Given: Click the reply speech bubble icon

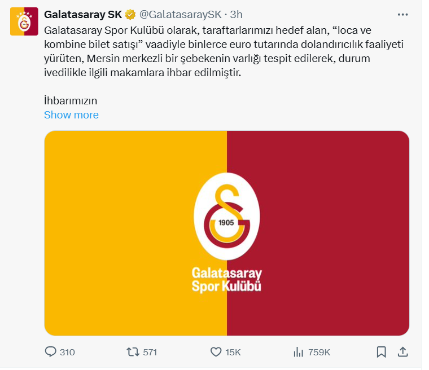Looking at the screenshot, I should pyautogui.click(x=51, y=352).
